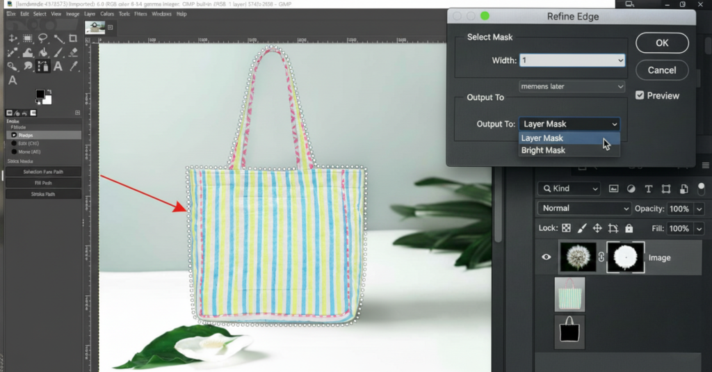
Task: Select the Eraser tool
Action: pos(72,53)
